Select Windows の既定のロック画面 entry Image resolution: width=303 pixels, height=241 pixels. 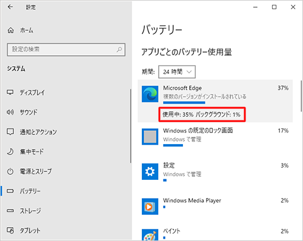(198, 131)
